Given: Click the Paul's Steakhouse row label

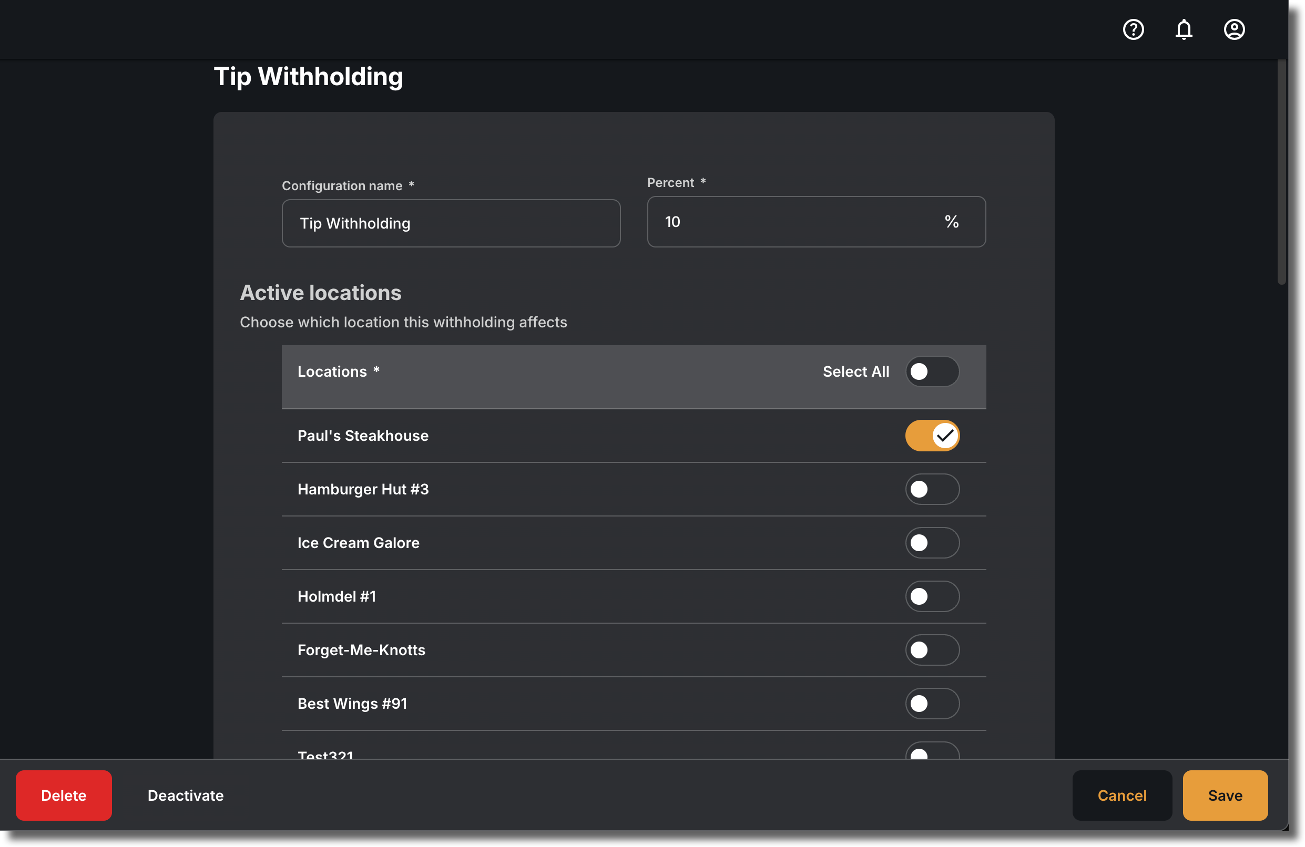Looking at the screenshot, I should [x=362, y=436].
